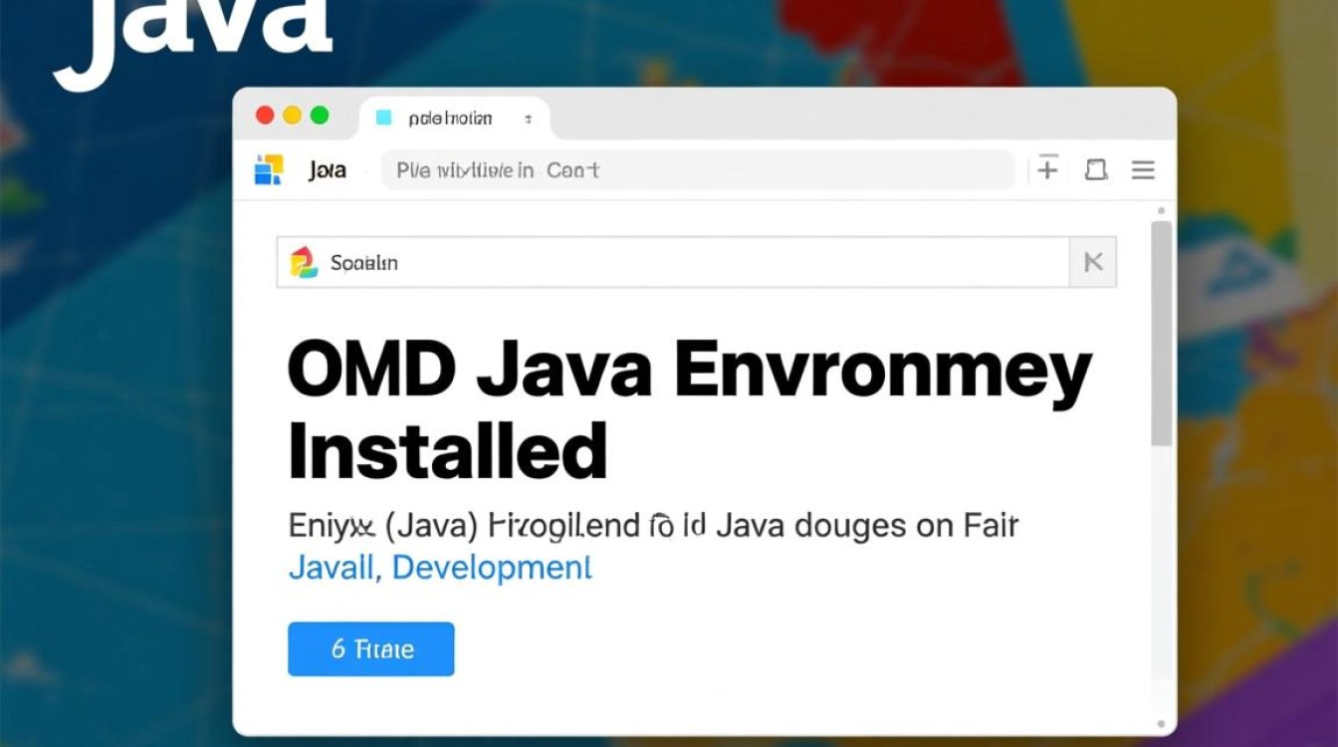Toggle the green traffic light button
The width and height of the screenshot is (1338, 747).
click(321, 115)
